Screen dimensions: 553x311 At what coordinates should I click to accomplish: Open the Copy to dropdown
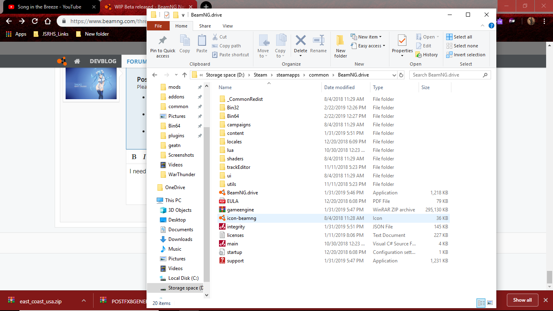click(280, 46)
